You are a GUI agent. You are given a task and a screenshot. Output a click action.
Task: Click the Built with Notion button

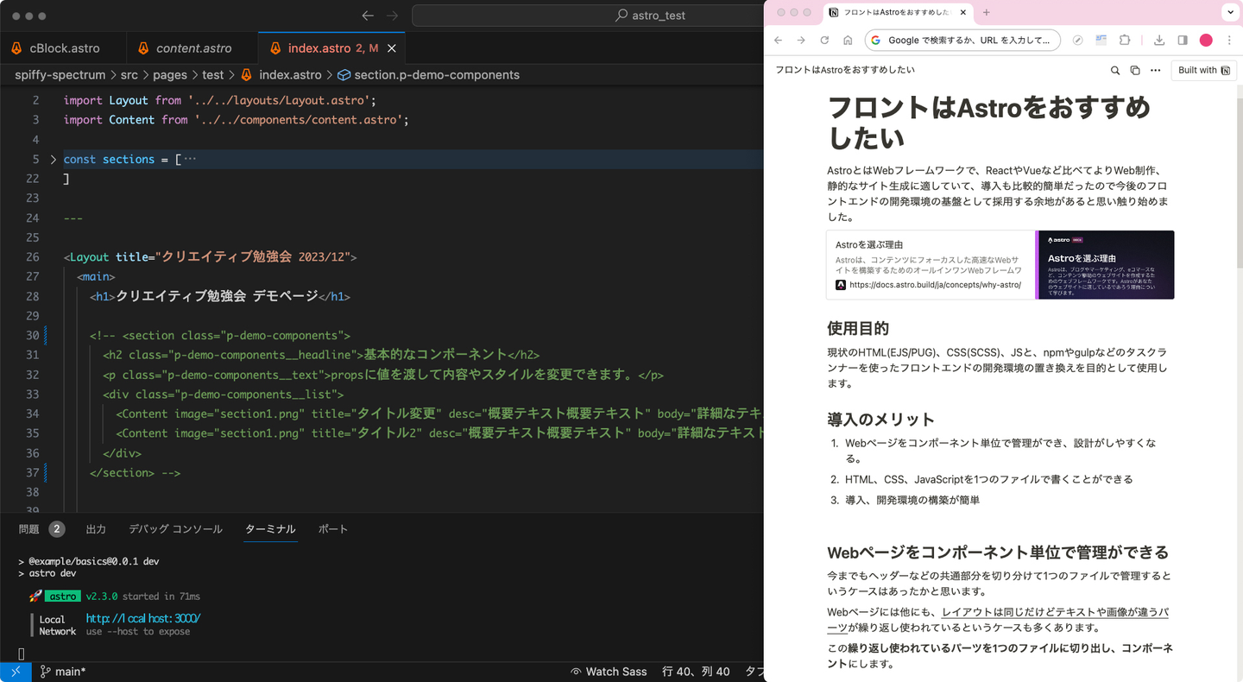1203,70
